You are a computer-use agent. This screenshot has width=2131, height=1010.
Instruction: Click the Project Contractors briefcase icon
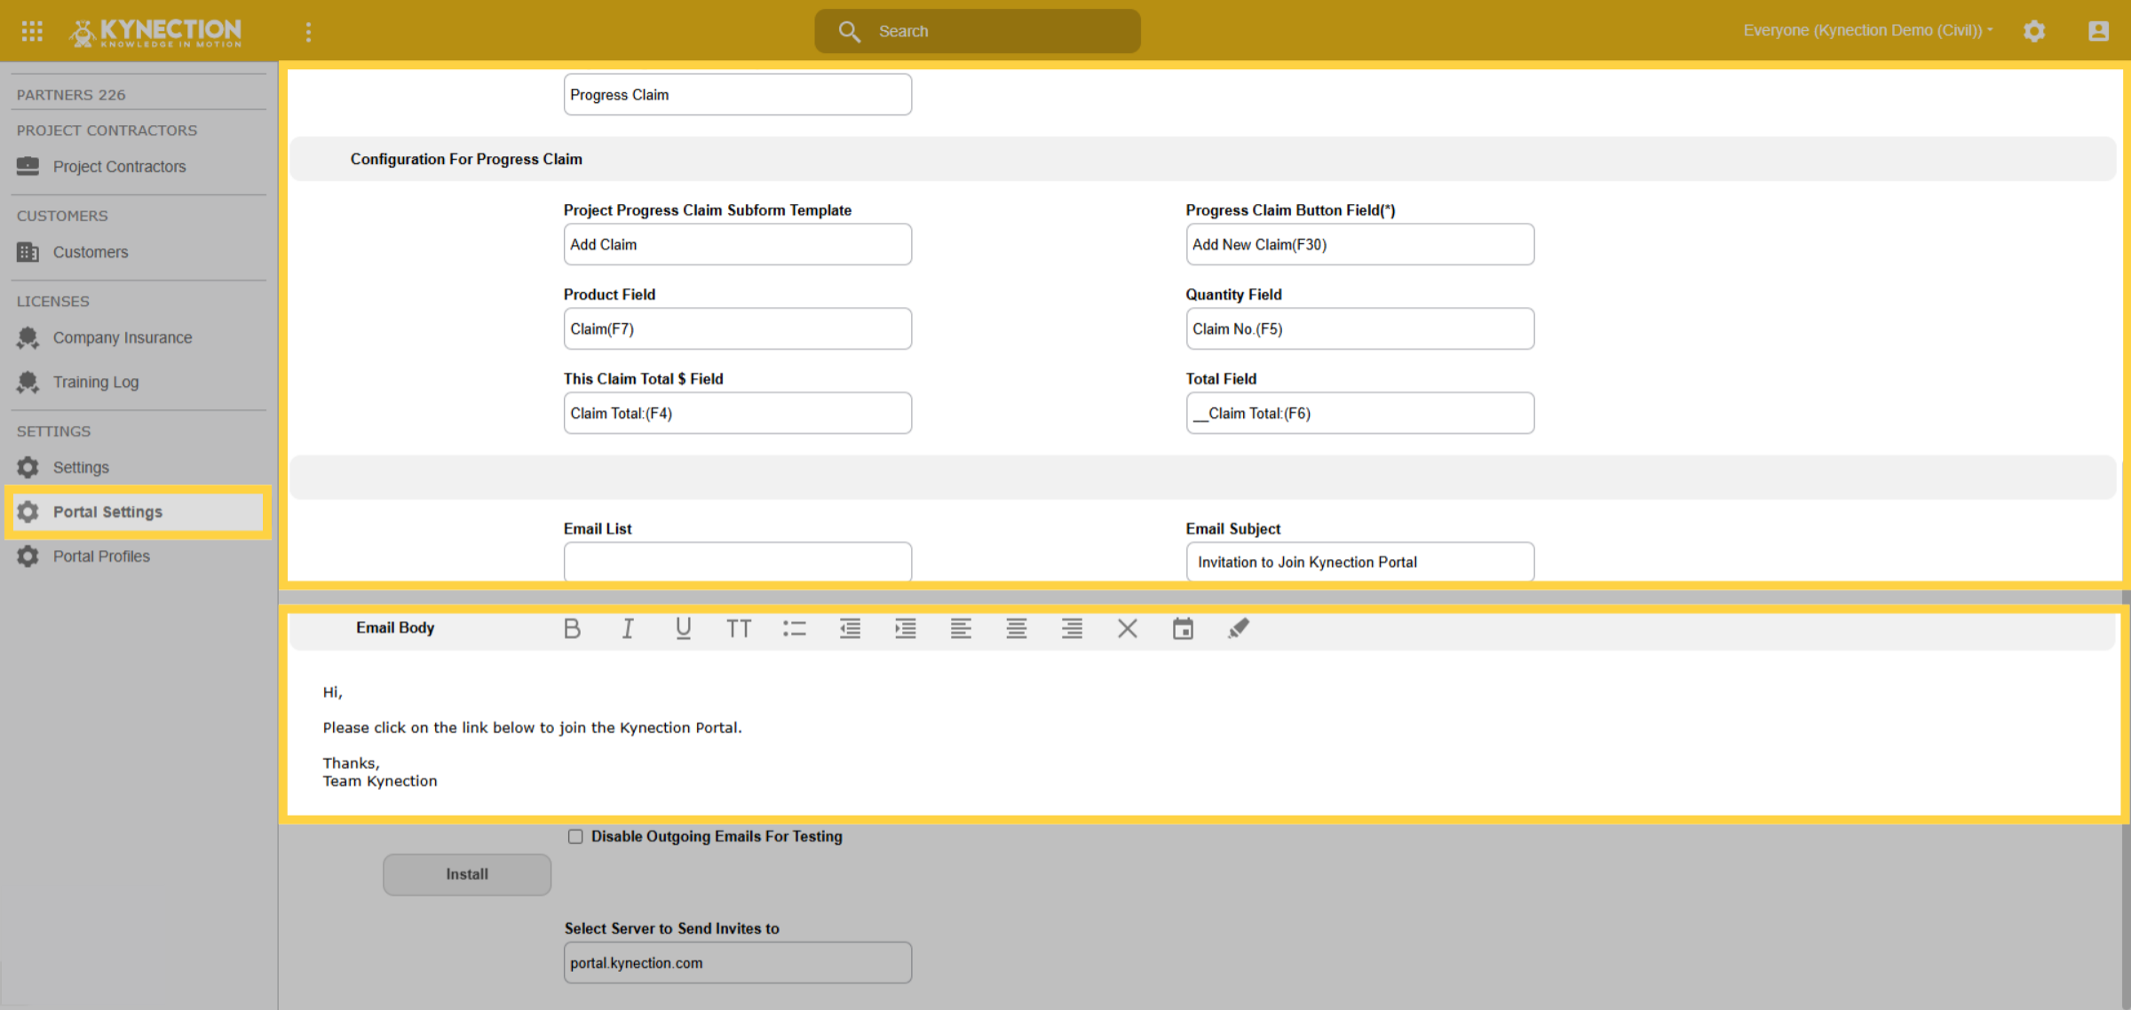point(28,166)
